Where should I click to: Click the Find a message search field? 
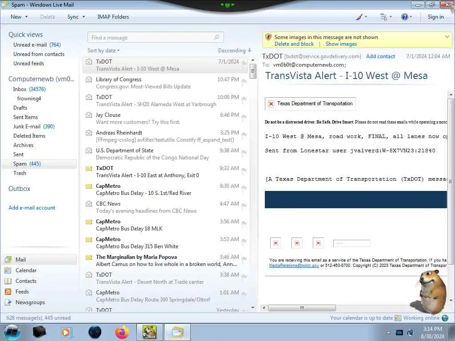coord(156,37)
